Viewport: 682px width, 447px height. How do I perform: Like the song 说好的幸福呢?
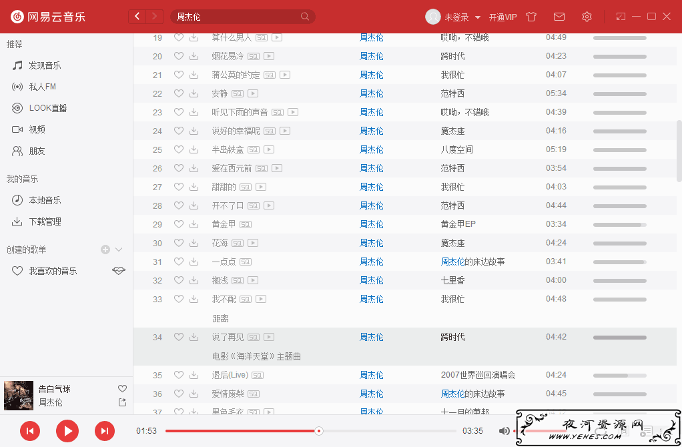click(179, 131)
